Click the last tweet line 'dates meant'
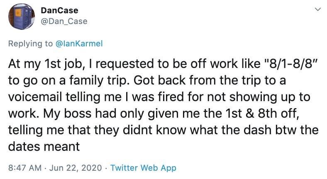327x179 pixels. tap(44, 147)
